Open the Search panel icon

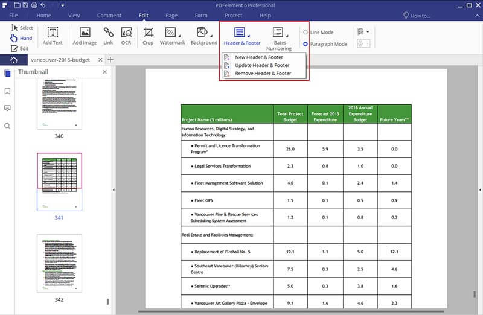coord(7,126)
